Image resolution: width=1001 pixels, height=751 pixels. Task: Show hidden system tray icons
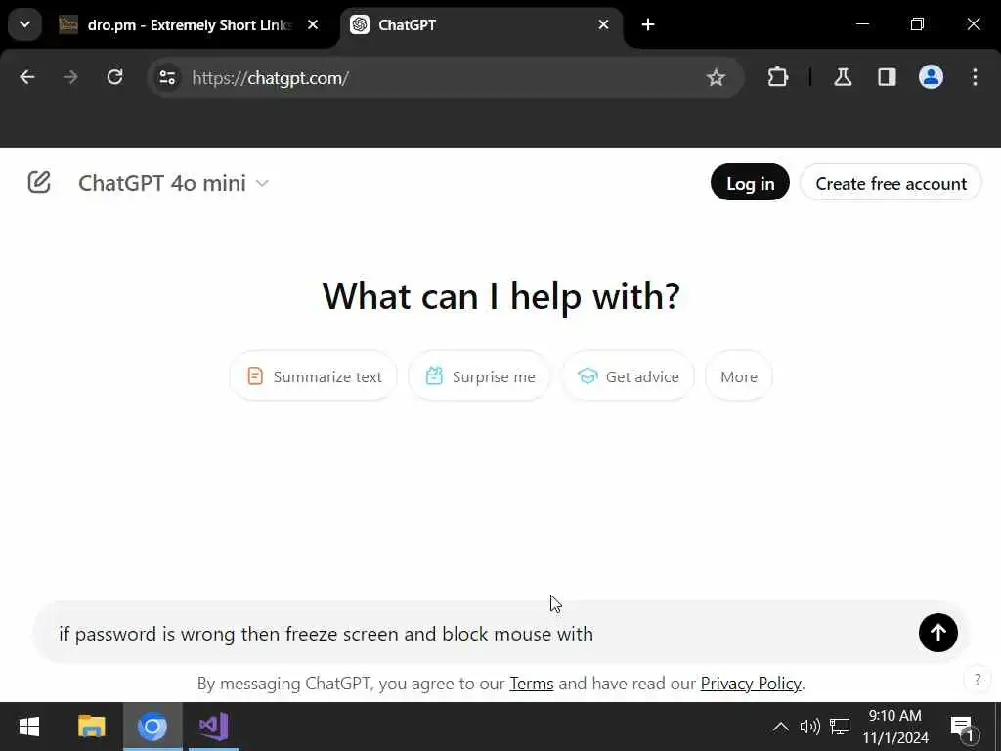pyautogui.click(x=780, y=727)
